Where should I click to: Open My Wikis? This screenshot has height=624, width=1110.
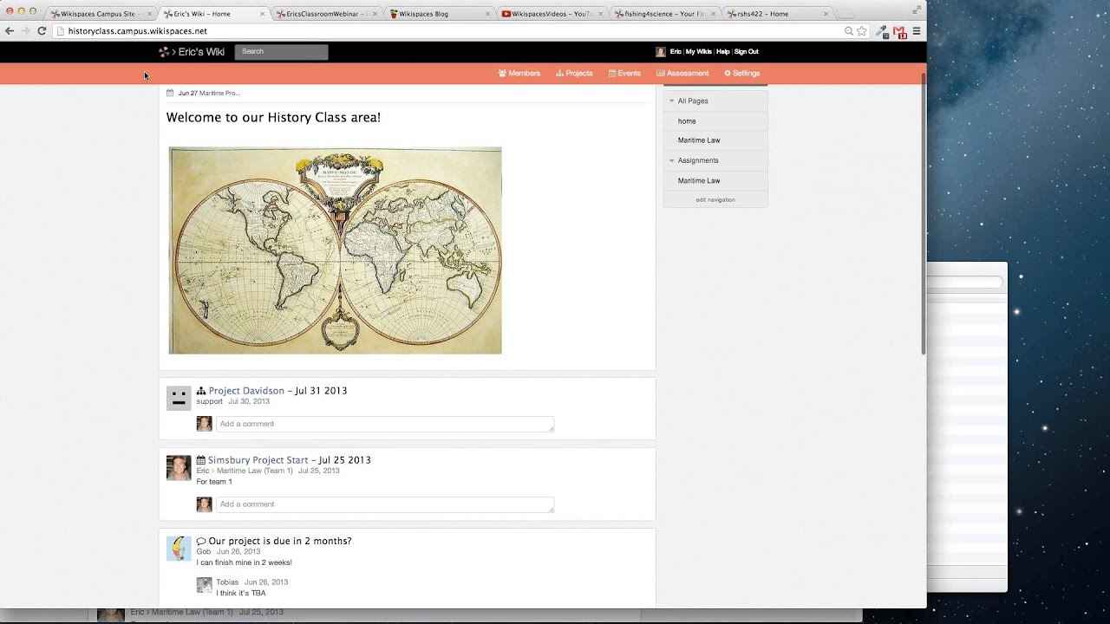(698, 52)
